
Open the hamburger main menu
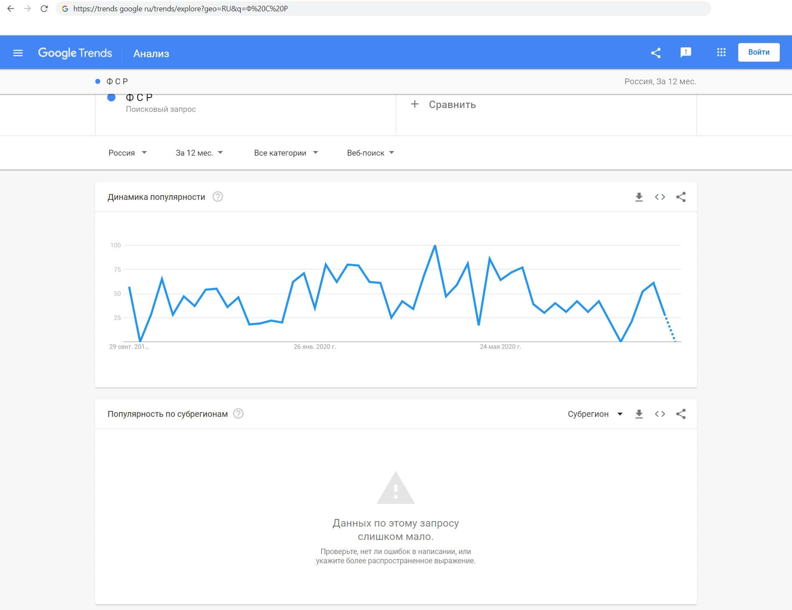tap(18, 53)
